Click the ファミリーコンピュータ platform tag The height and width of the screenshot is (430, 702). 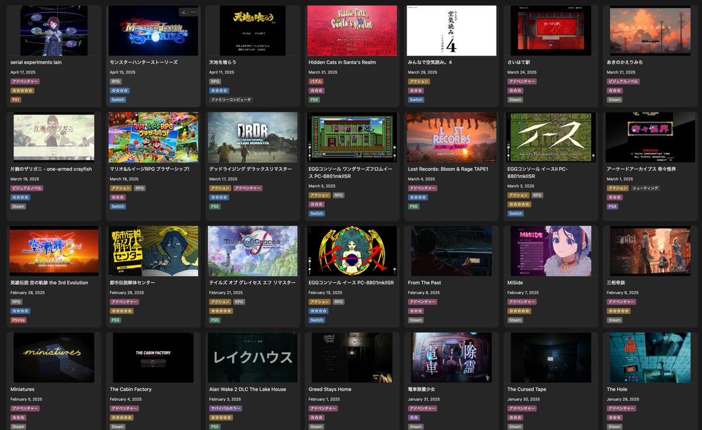tap(231, 100)
